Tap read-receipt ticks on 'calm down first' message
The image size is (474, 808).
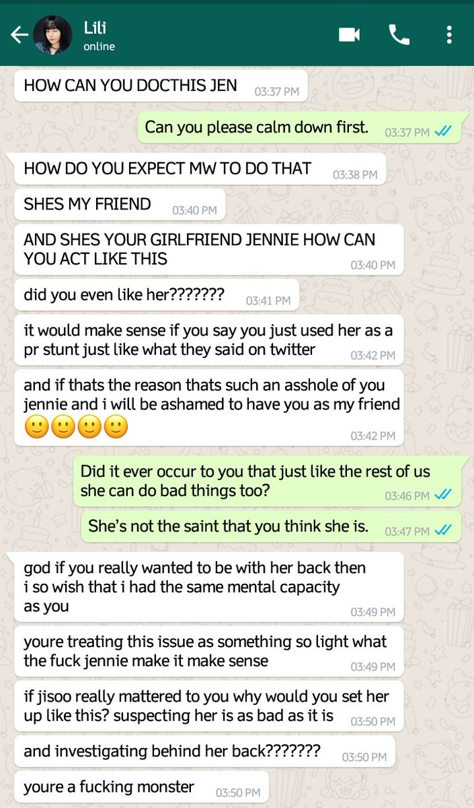pos(442,133)
